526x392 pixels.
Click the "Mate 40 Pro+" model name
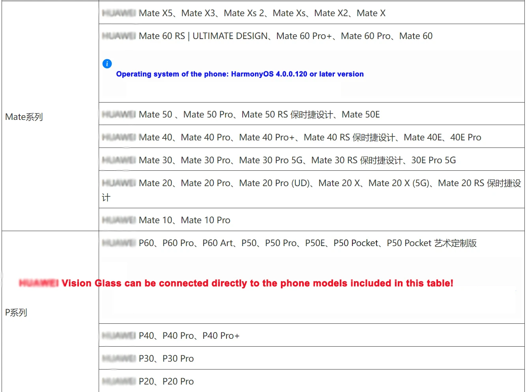267,137
